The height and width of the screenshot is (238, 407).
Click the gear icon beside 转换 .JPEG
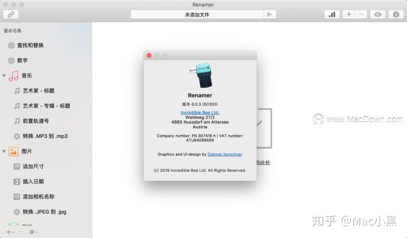click(x=16, y=212)
